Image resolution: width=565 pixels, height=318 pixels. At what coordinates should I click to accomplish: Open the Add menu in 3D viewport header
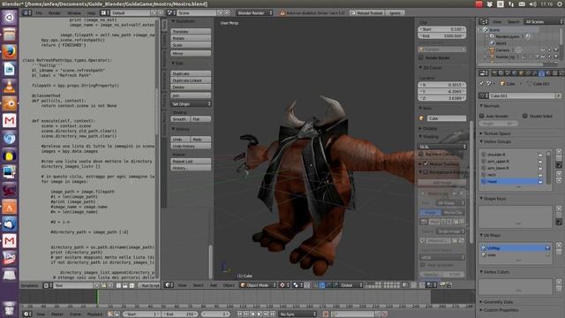(214, 285)
